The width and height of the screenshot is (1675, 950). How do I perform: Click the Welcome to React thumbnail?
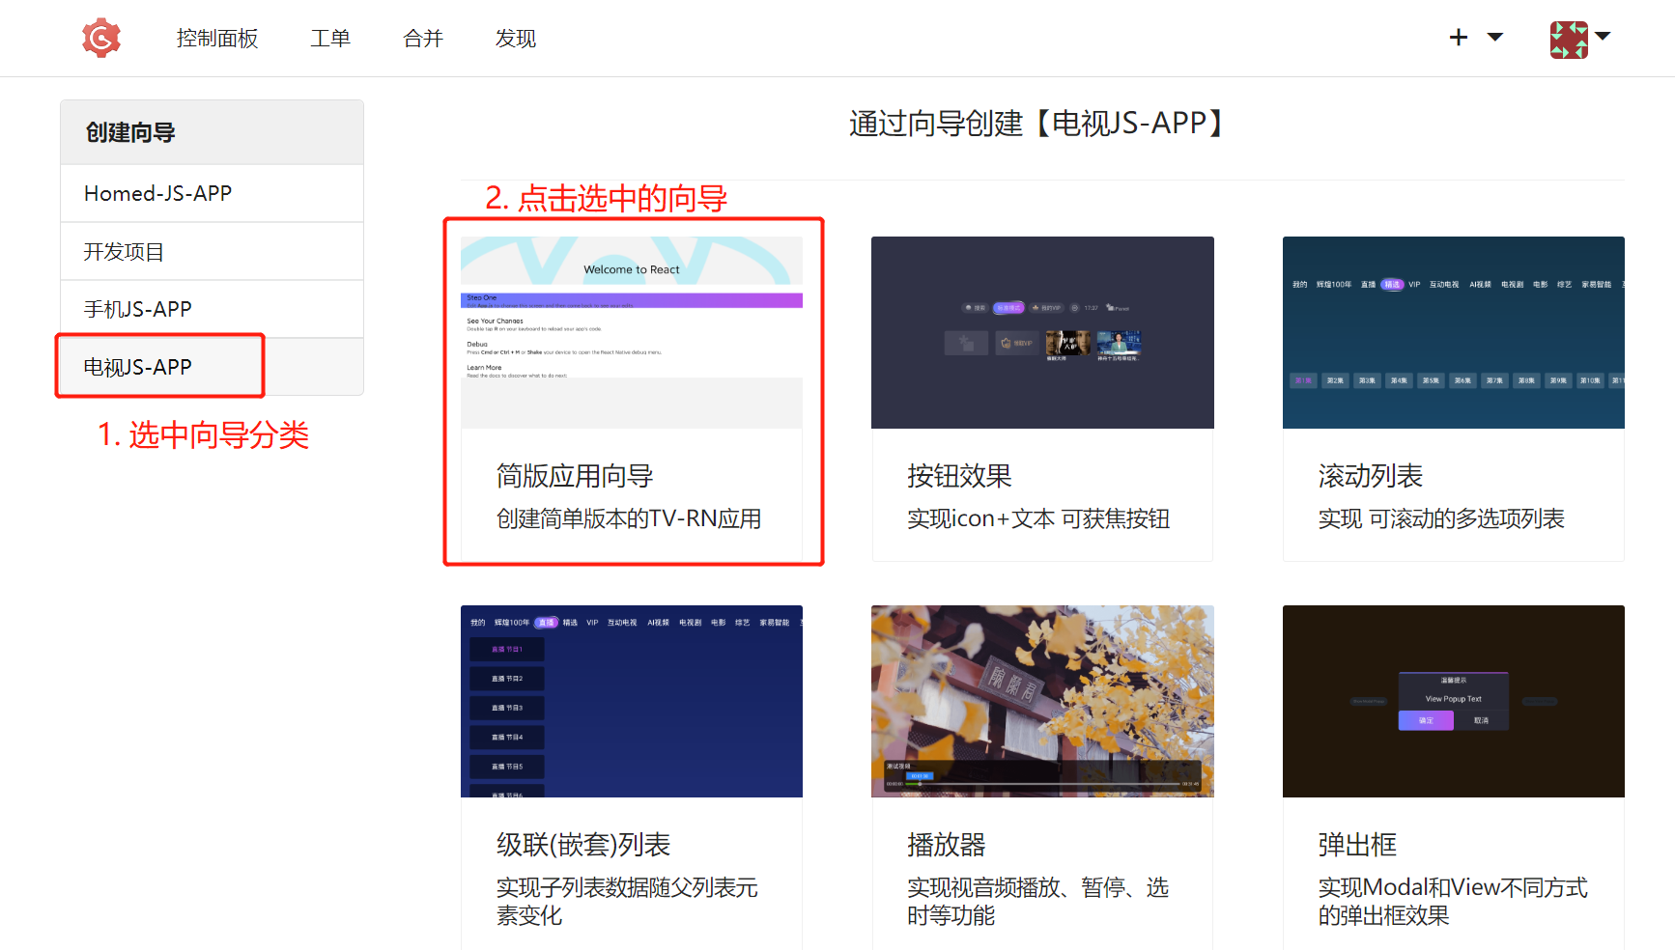[632, 332]
